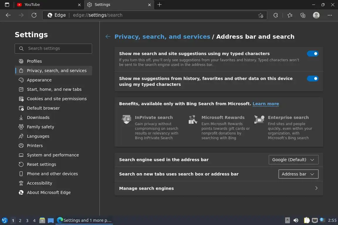Click the Learn more link
The height and width of the screenshot is (225, 338).
click(266, 104)
